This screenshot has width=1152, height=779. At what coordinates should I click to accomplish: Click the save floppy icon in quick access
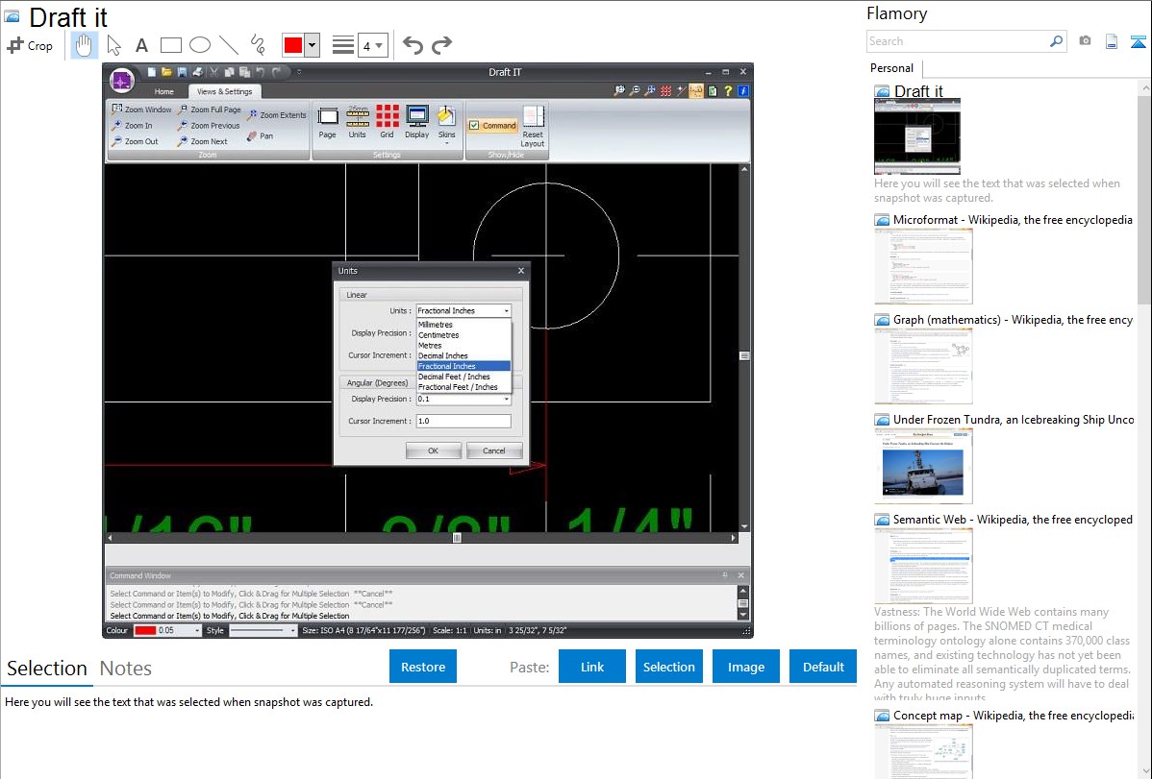tap(182, 72)
